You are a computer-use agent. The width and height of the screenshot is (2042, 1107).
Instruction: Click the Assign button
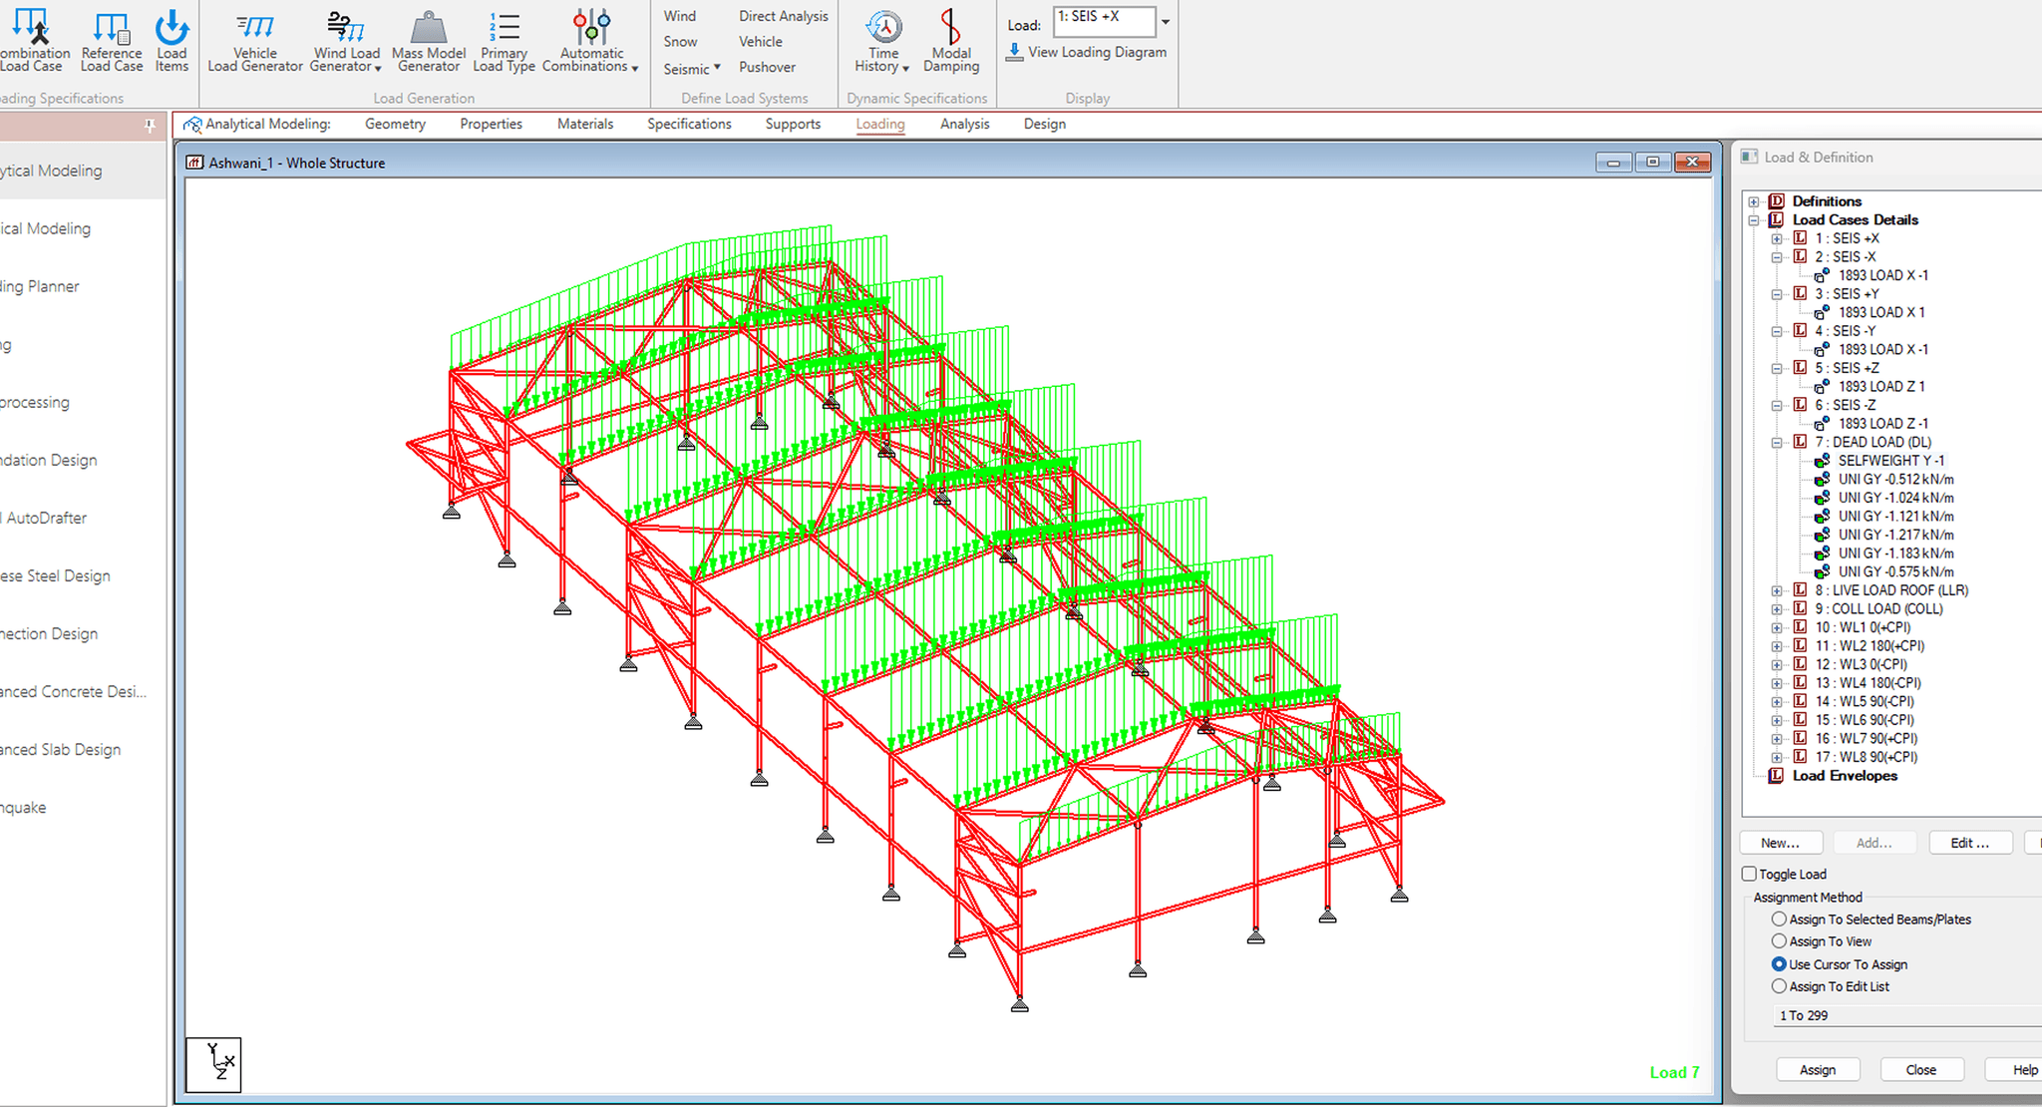[x=1818, y=1069]
